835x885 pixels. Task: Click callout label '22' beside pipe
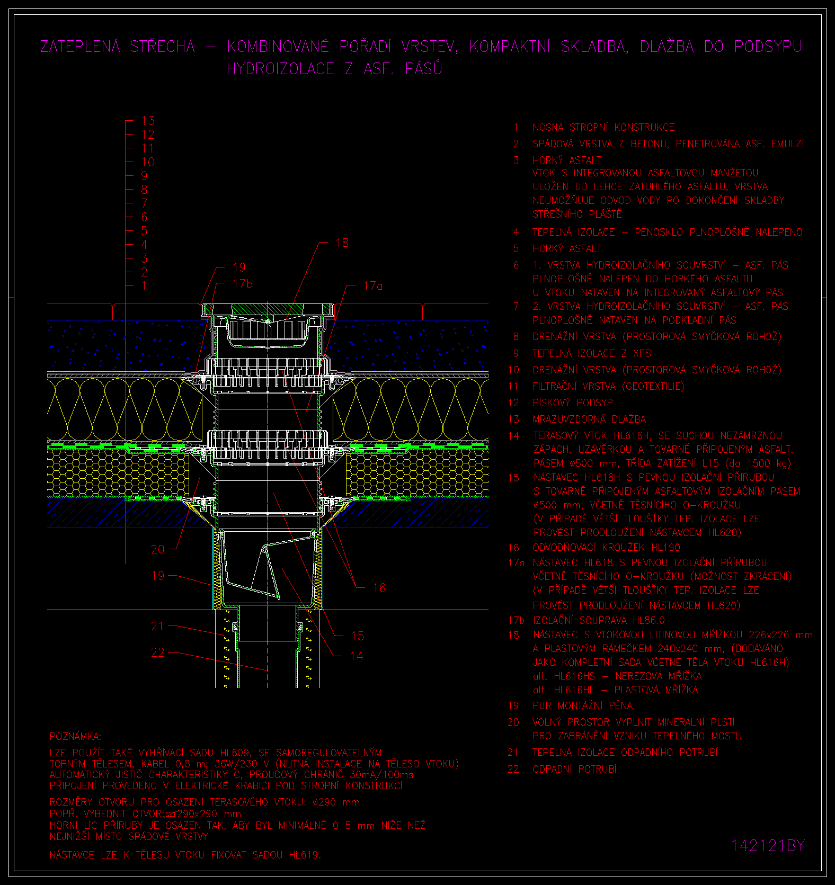158,652
